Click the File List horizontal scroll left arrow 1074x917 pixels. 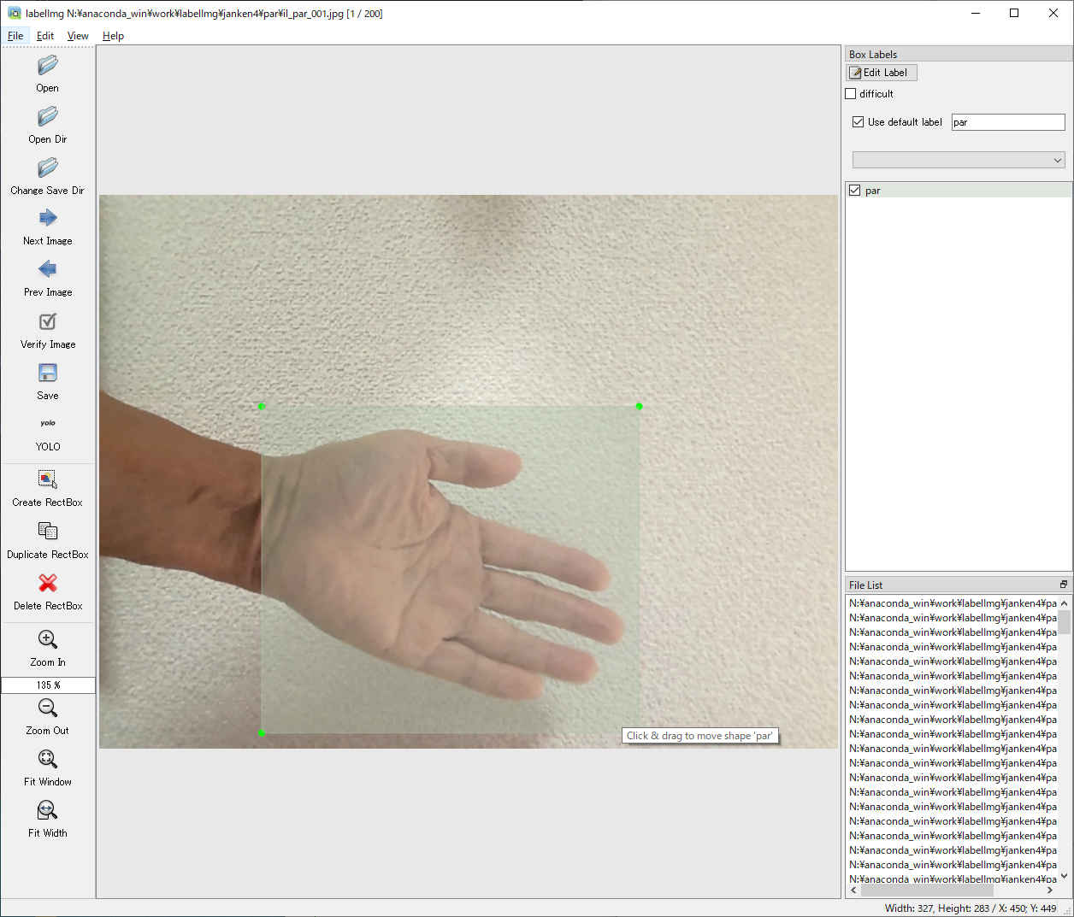point(853,890)
